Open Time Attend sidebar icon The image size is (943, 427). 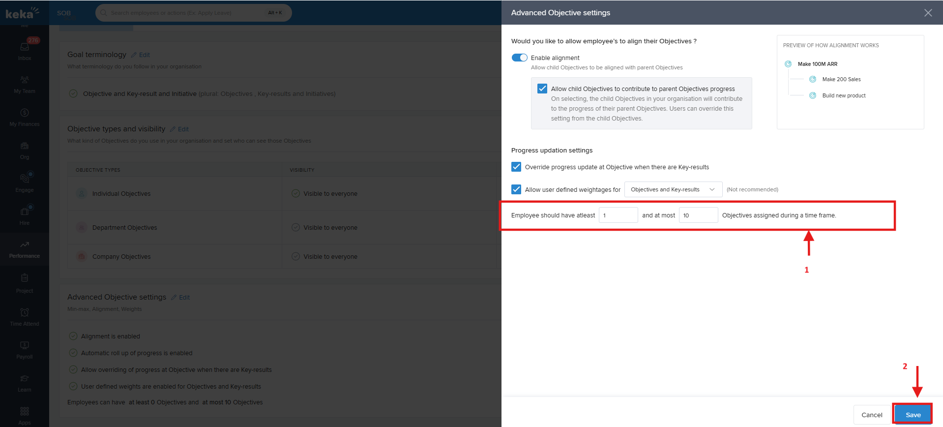click(x=25, y=313)
